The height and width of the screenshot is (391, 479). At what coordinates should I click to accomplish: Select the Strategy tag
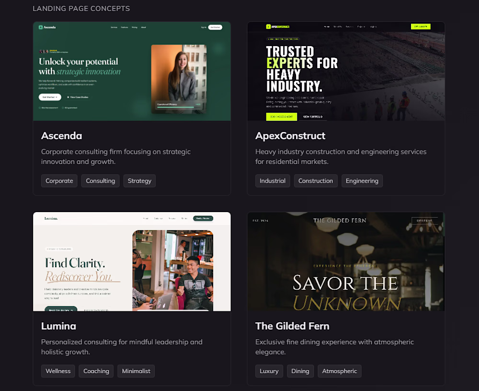point(139,181)
